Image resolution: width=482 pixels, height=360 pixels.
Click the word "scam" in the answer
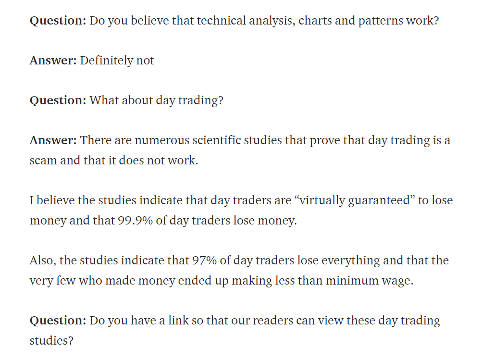43,160
